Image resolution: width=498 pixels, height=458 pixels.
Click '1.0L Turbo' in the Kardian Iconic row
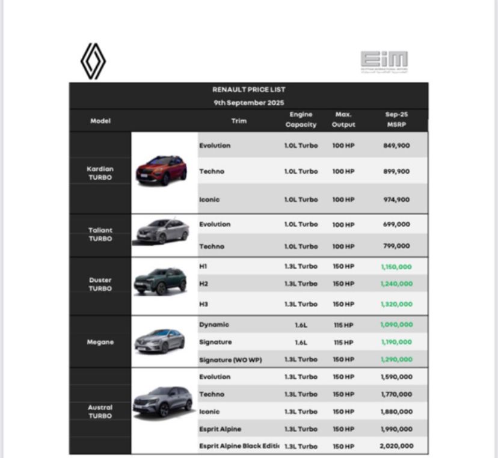click(x=301, y=200)
